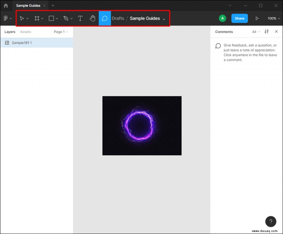Viewport: 283px width, 234px height.
Task: Open the zoom percentage control
Action: (273, 18)
